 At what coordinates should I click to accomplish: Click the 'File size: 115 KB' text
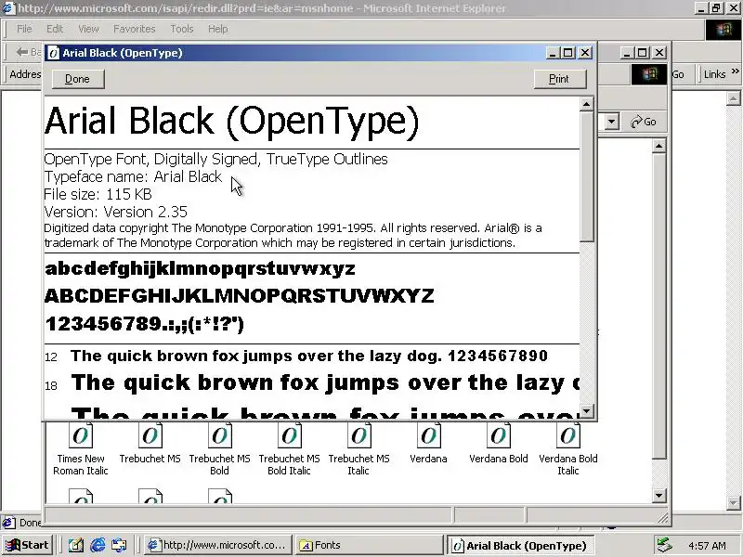[98, 194]
